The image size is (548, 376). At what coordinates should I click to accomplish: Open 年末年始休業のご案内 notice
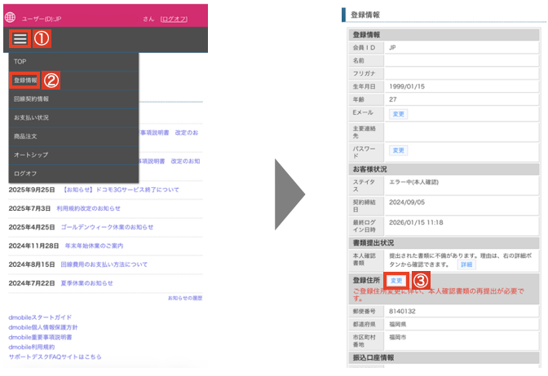pyautogui.click(x=94, y=246)
